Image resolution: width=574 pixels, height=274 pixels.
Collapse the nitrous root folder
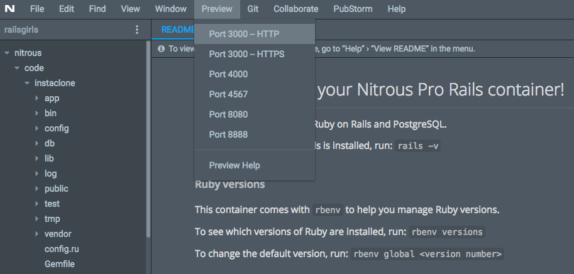7,53
